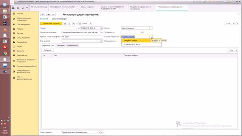
Task: Open Закупки section
Action: click(20, 33)
